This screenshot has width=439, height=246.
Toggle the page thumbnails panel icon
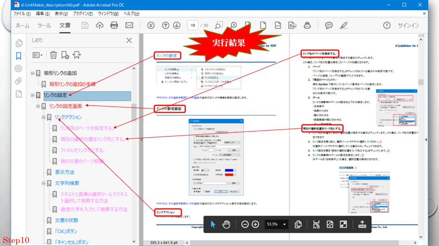[x=18, y=43]
